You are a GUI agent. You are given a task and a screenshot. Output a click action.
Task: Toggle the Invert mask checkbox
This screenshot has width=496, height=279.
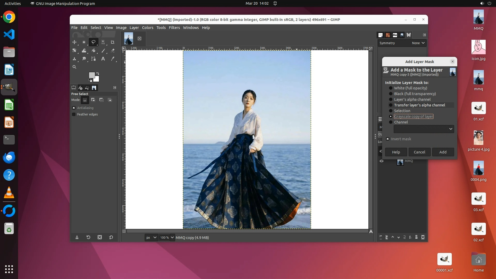pos(388,139)
